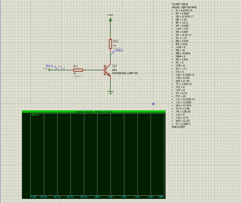Click the BF = 122.5 parameter line
This screenshot has height=203, width=241.
tap(180, 23)
